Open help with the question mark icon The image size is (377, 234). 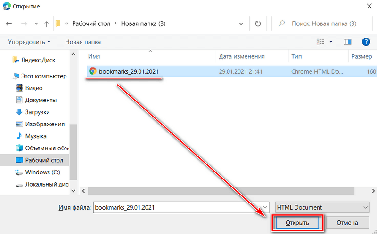[x=366, y=42]
